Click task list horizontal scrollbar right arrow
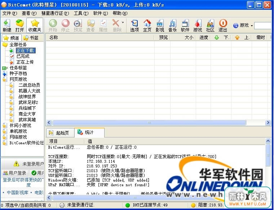This screenshot has height=210, width=274. (268, 123)
